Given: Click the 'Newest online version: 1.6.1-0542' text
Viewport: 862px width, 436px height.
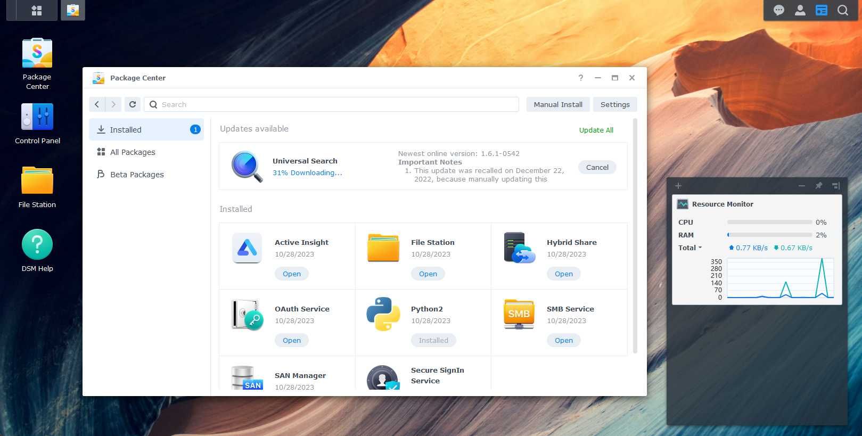Looking at the screenshot, I should [x=459, y=153].
